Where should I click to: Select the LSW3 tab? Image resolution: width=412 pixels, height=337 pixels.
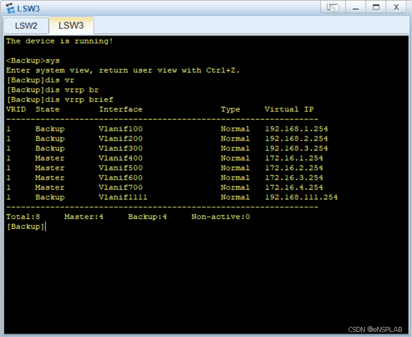pyautogui.click(x=71, y=25)
